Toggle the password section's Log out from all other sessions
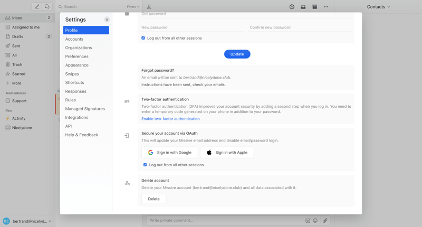Image resolution: width=422 pixels, height=227 pixels. click(x=143, y=38)
